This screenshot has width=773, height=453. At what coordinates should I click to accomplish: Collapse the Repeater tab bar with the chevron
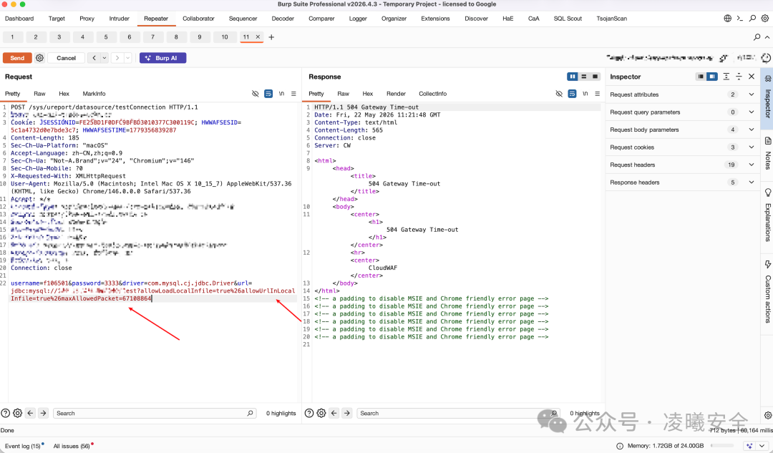[767, 37]
